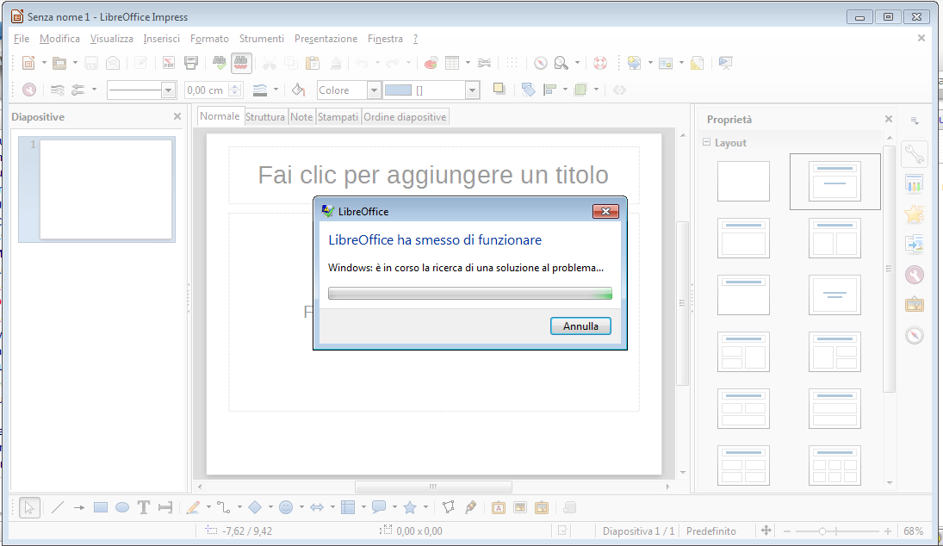943x546 pixels.
Task: Switch to the Note tab
Action: coord(301,117)
